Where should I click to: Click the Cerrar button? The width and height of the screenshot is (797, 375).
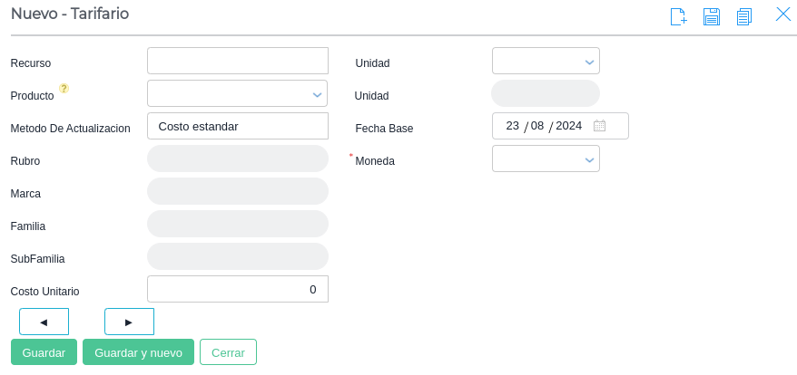[x=228, y=352]
